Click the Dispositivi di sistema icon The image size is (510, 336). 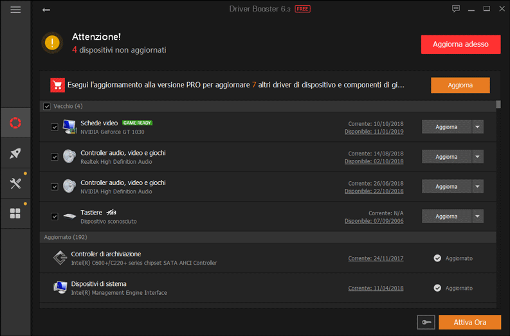60,288
